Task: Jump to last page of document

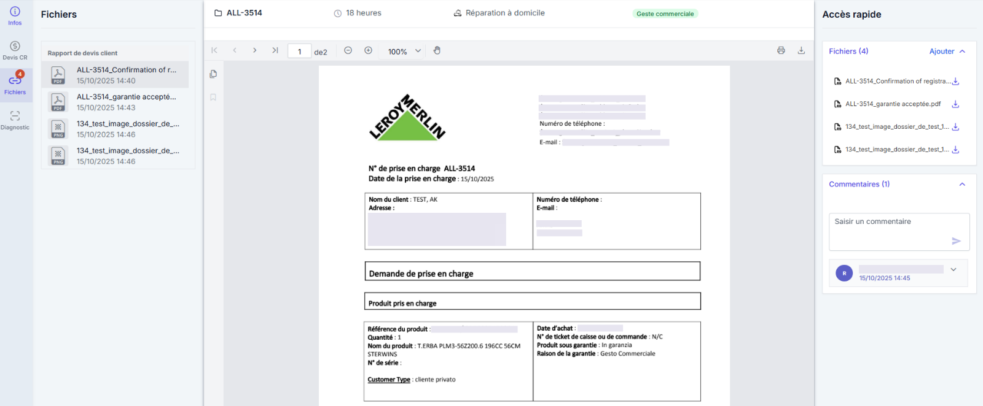Action: (x=275, y=50)
